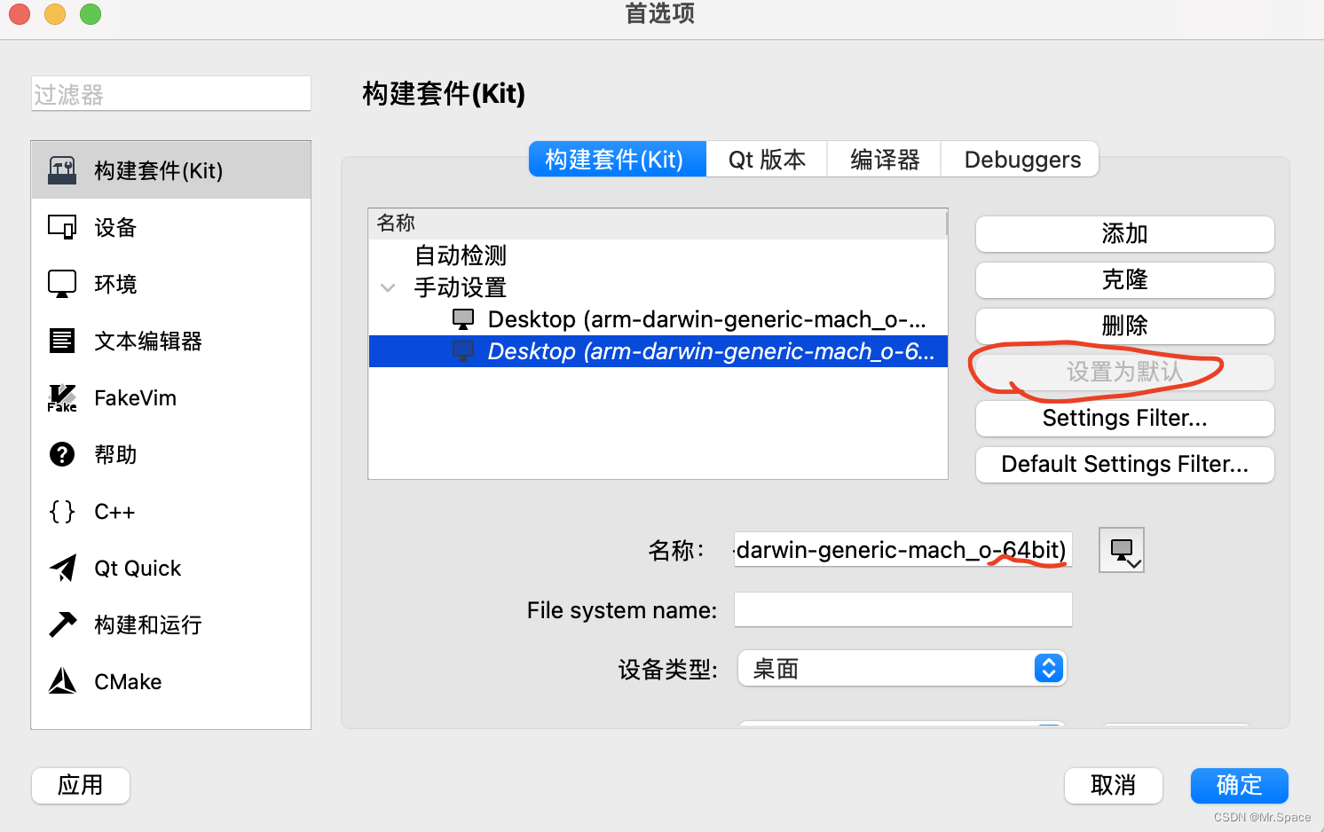The width and height of the screenshot is (1324, 832).
Task: Confirm with the 确定 button
Action: [x=1240, y=786]
